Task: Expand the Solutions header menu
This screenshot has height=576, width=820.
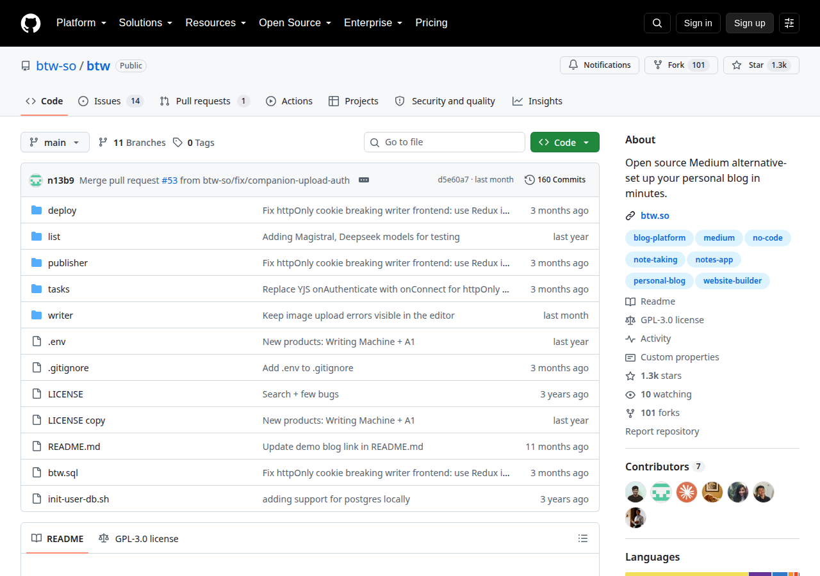Action: pos(145,23)
